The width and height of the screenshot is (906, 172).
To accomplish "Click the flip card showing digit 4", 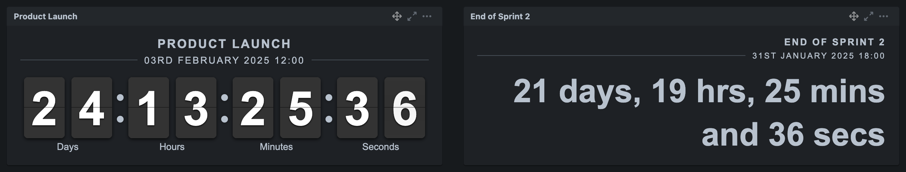I will (91, 108).
